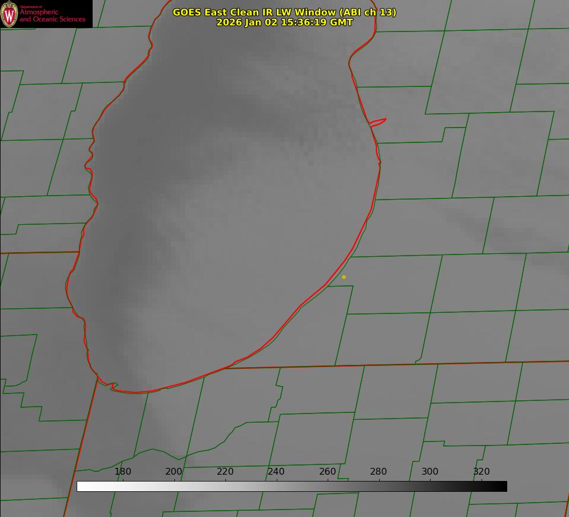Click the small red spit on the eastern shore

point(379,122)
